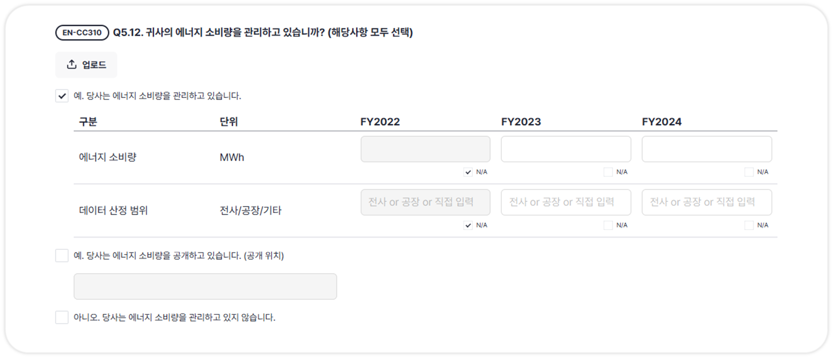
Task: Uncheck N/A for FY2022 data scope
Action: (x=468, y=225)
